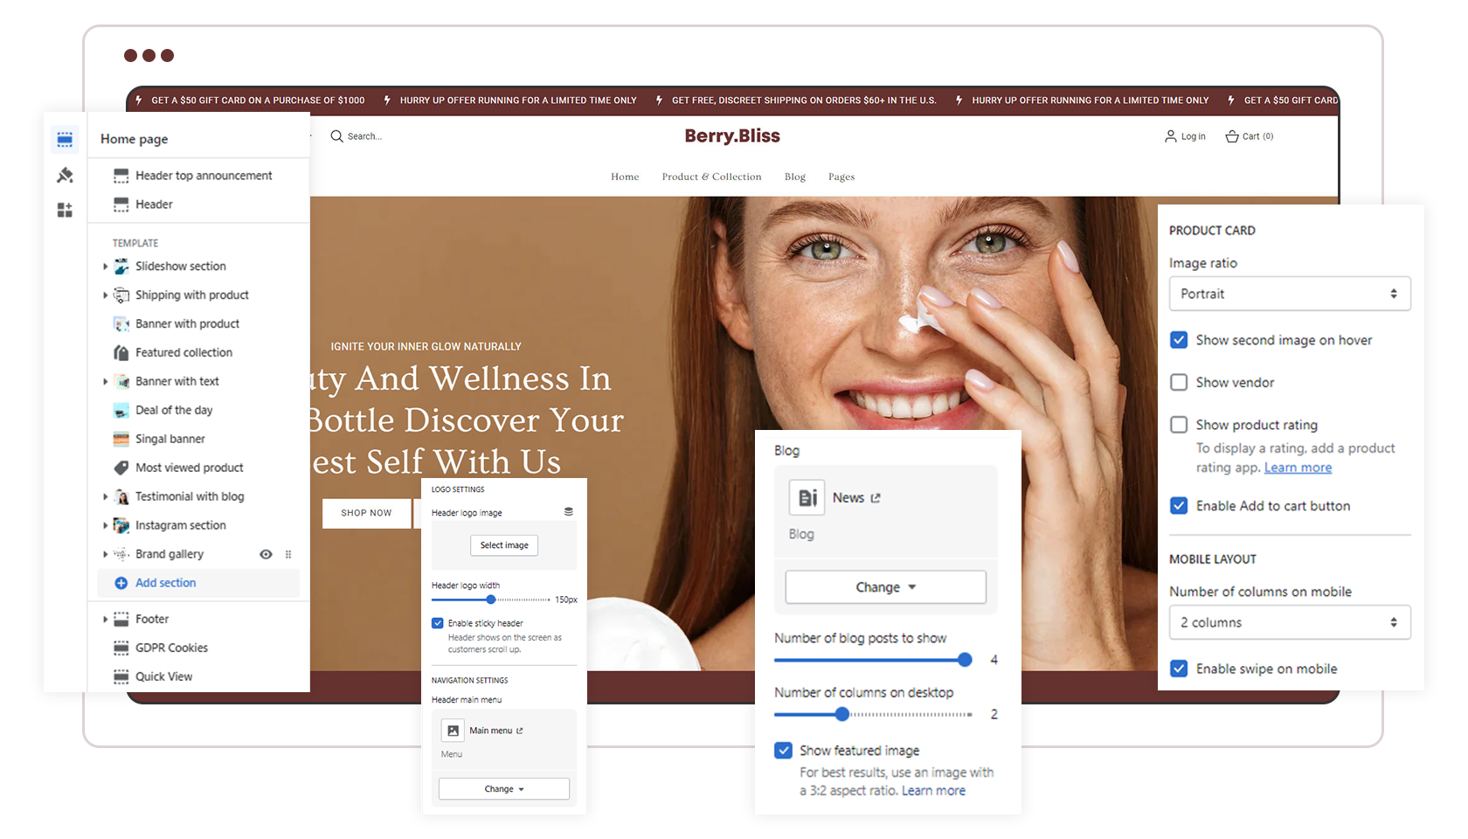The height and width of the screenshot is (839, 1468).
Task: Enable the Show vendor checkbox
Action: pos(1179,383)
